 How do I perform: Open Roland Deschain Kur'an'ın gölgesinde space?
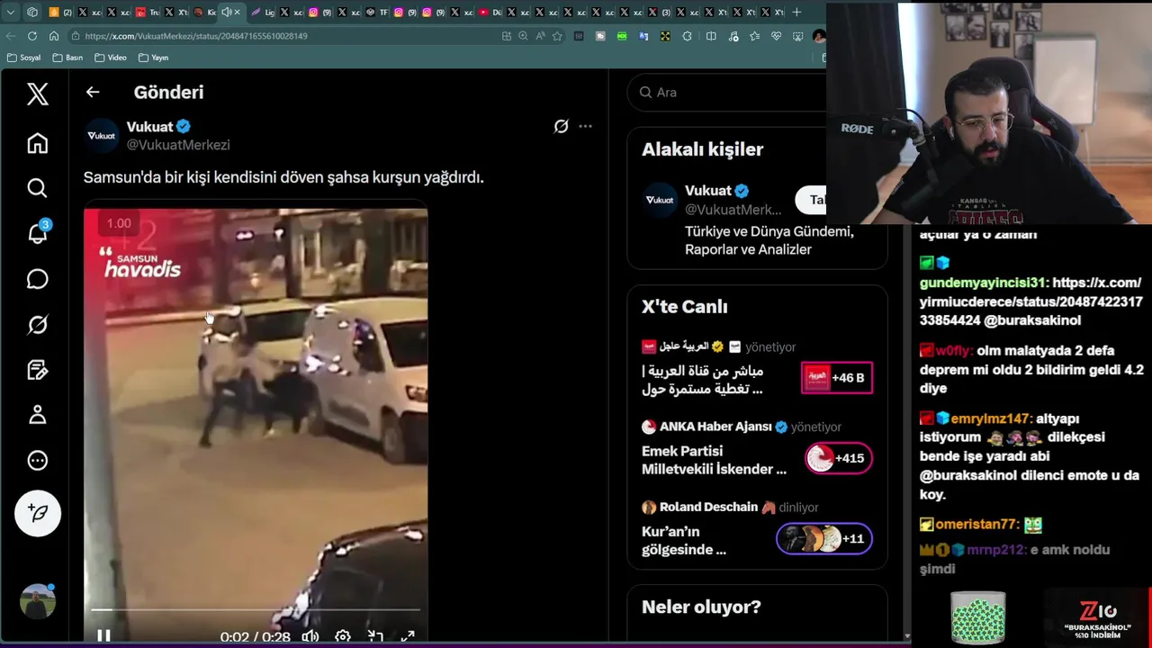(x=684, y=541)
